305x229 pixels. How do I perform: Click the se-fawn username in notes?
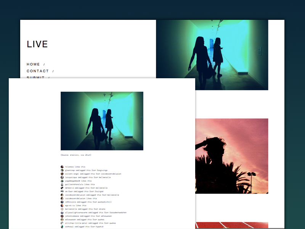point(69,191)
